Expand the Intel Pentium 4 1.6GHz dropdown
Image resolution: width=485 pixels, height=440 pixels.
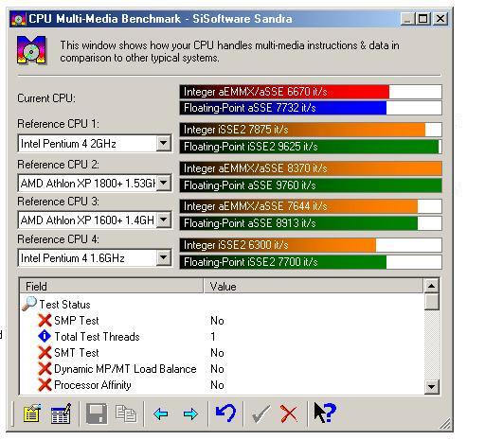[163, 258]
